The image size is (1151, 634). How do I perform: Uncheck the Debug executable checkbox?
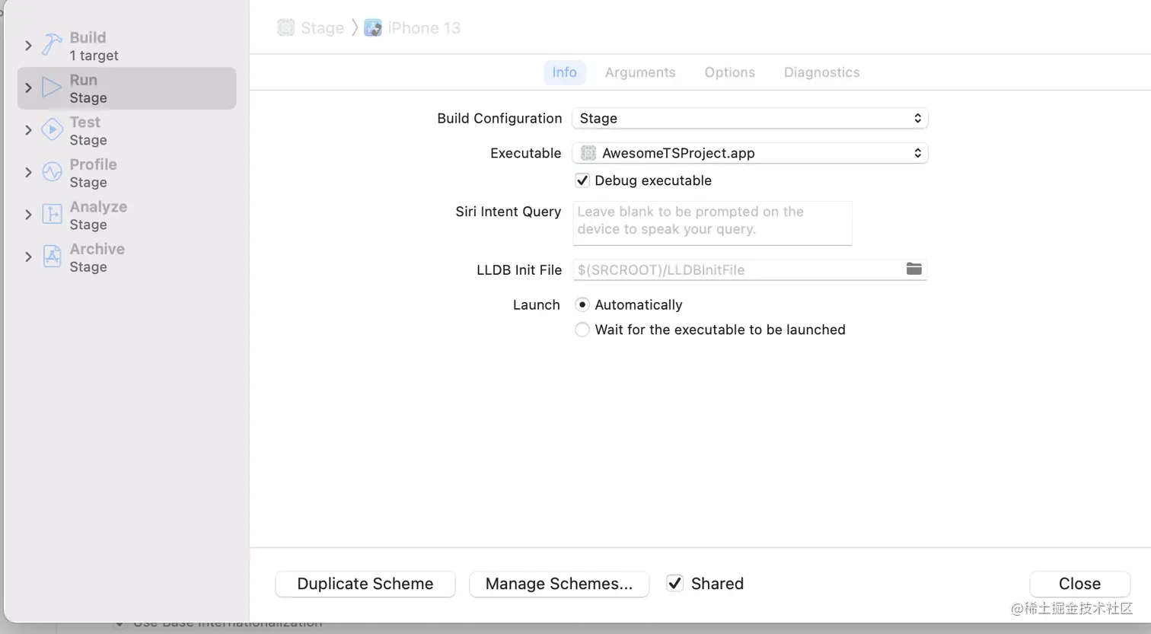coord(582,180)
